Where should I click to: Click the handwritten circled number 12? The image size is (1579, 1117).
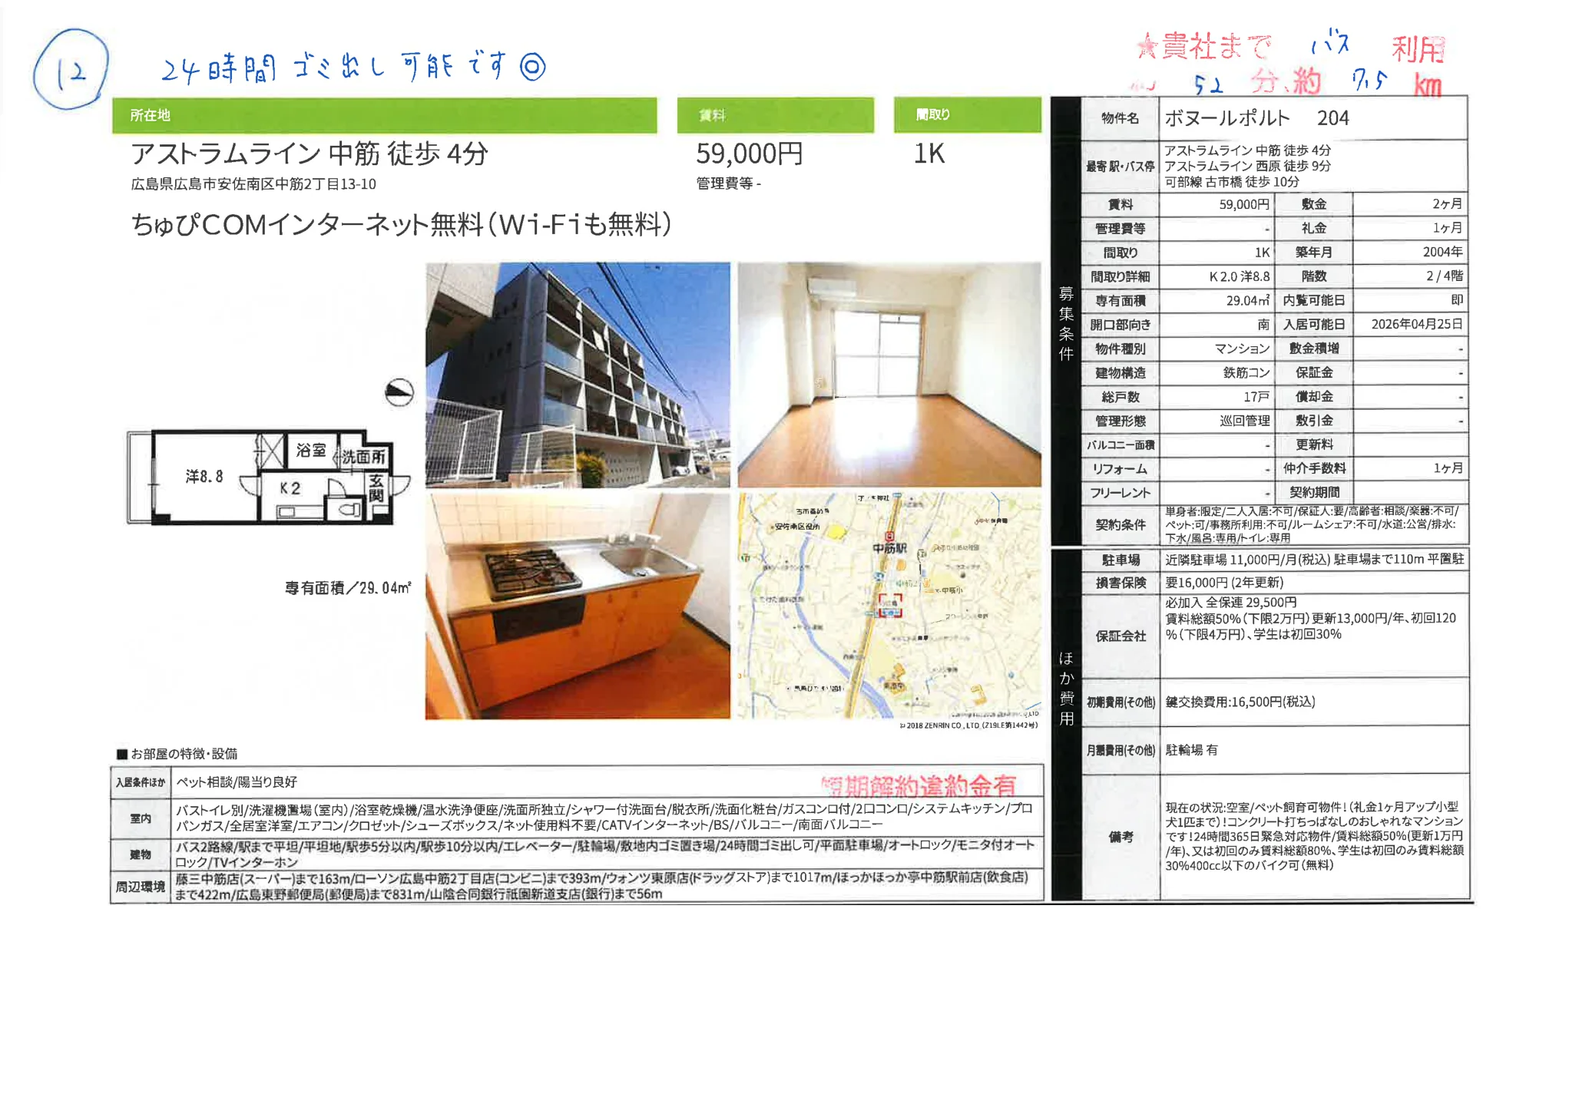tap(71, 70)
